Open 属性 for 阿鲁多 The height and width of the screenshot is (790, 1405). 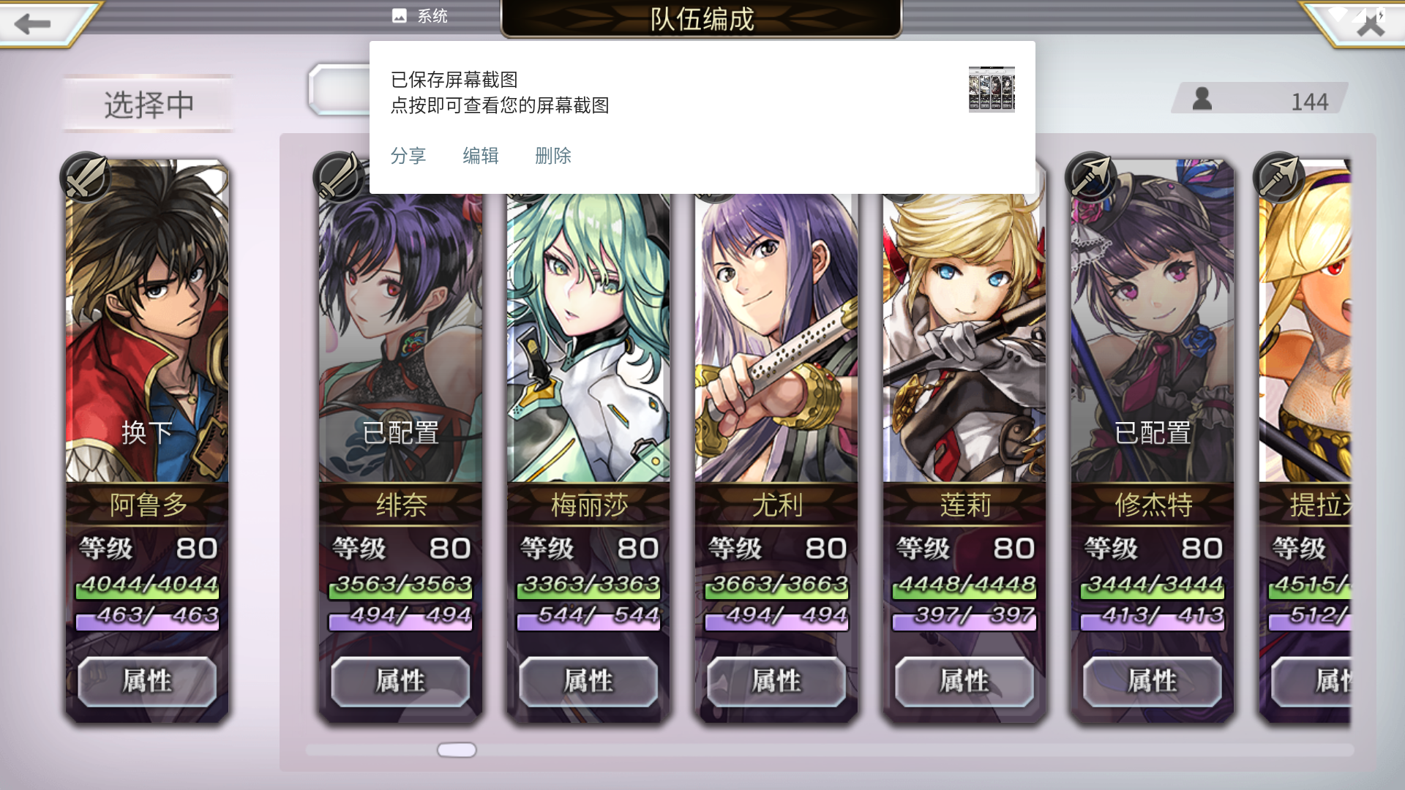click(147, 681)
